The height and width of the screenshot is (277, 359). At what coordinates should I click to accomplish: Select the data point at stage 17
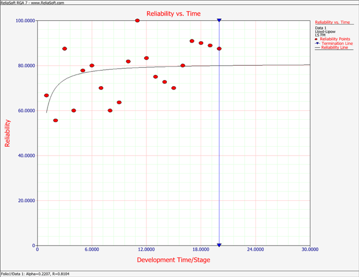tap(192, 41)
